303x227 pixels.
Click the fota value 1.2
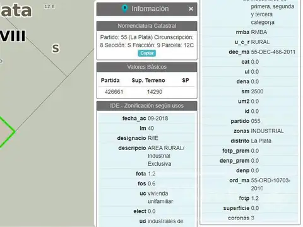[151, 174]
